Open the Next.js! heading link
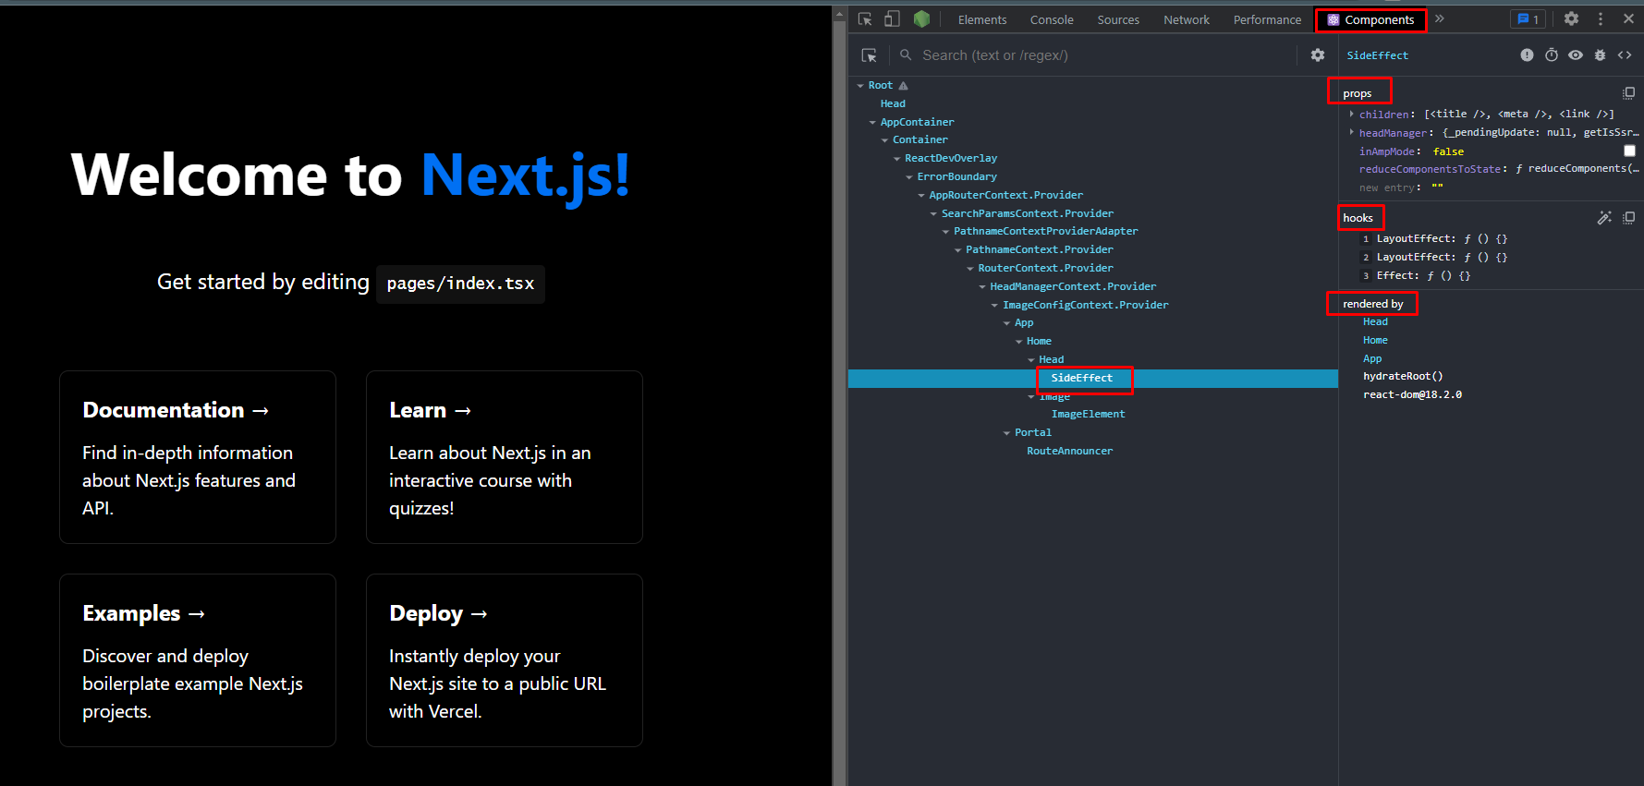The height and width of the screenshot is (786, 1644). click(x=526, y=175)
